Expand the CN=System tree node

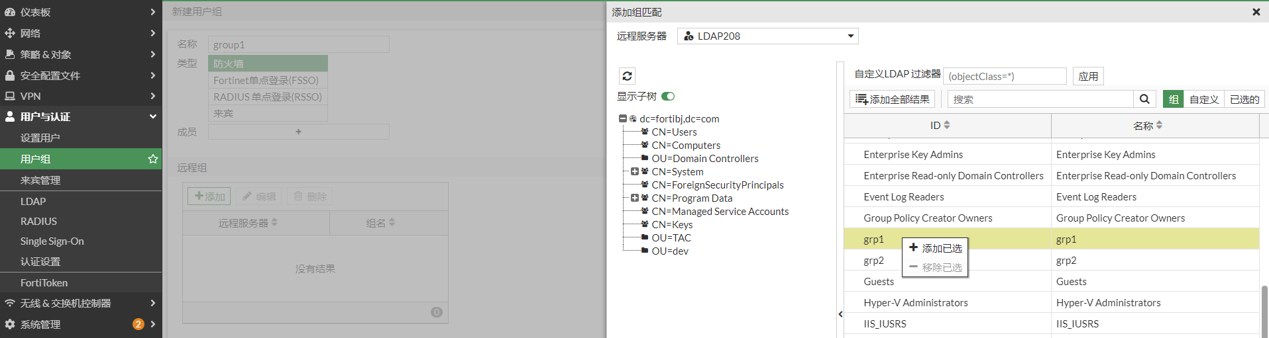point(634,171)
